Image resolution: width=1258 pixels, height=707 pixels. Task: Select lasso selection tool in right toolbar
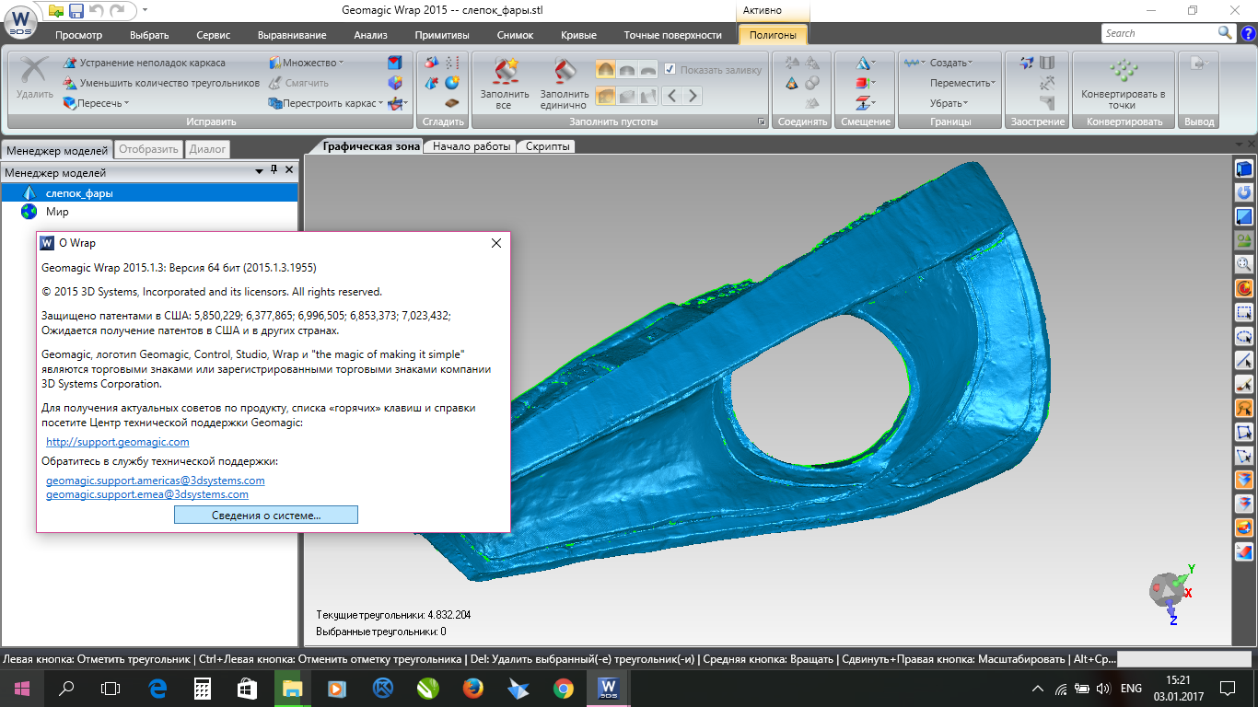[1244, 337]
